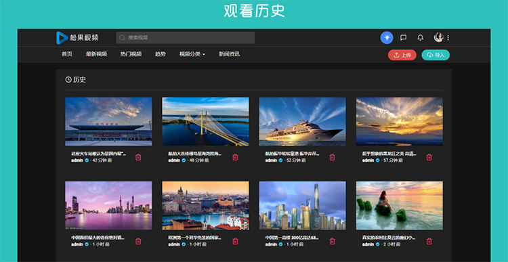Image resolution: width=508 pixels, height=262 pixels.
Task: Delete the girl on rocks video entry
Action: 429,241
